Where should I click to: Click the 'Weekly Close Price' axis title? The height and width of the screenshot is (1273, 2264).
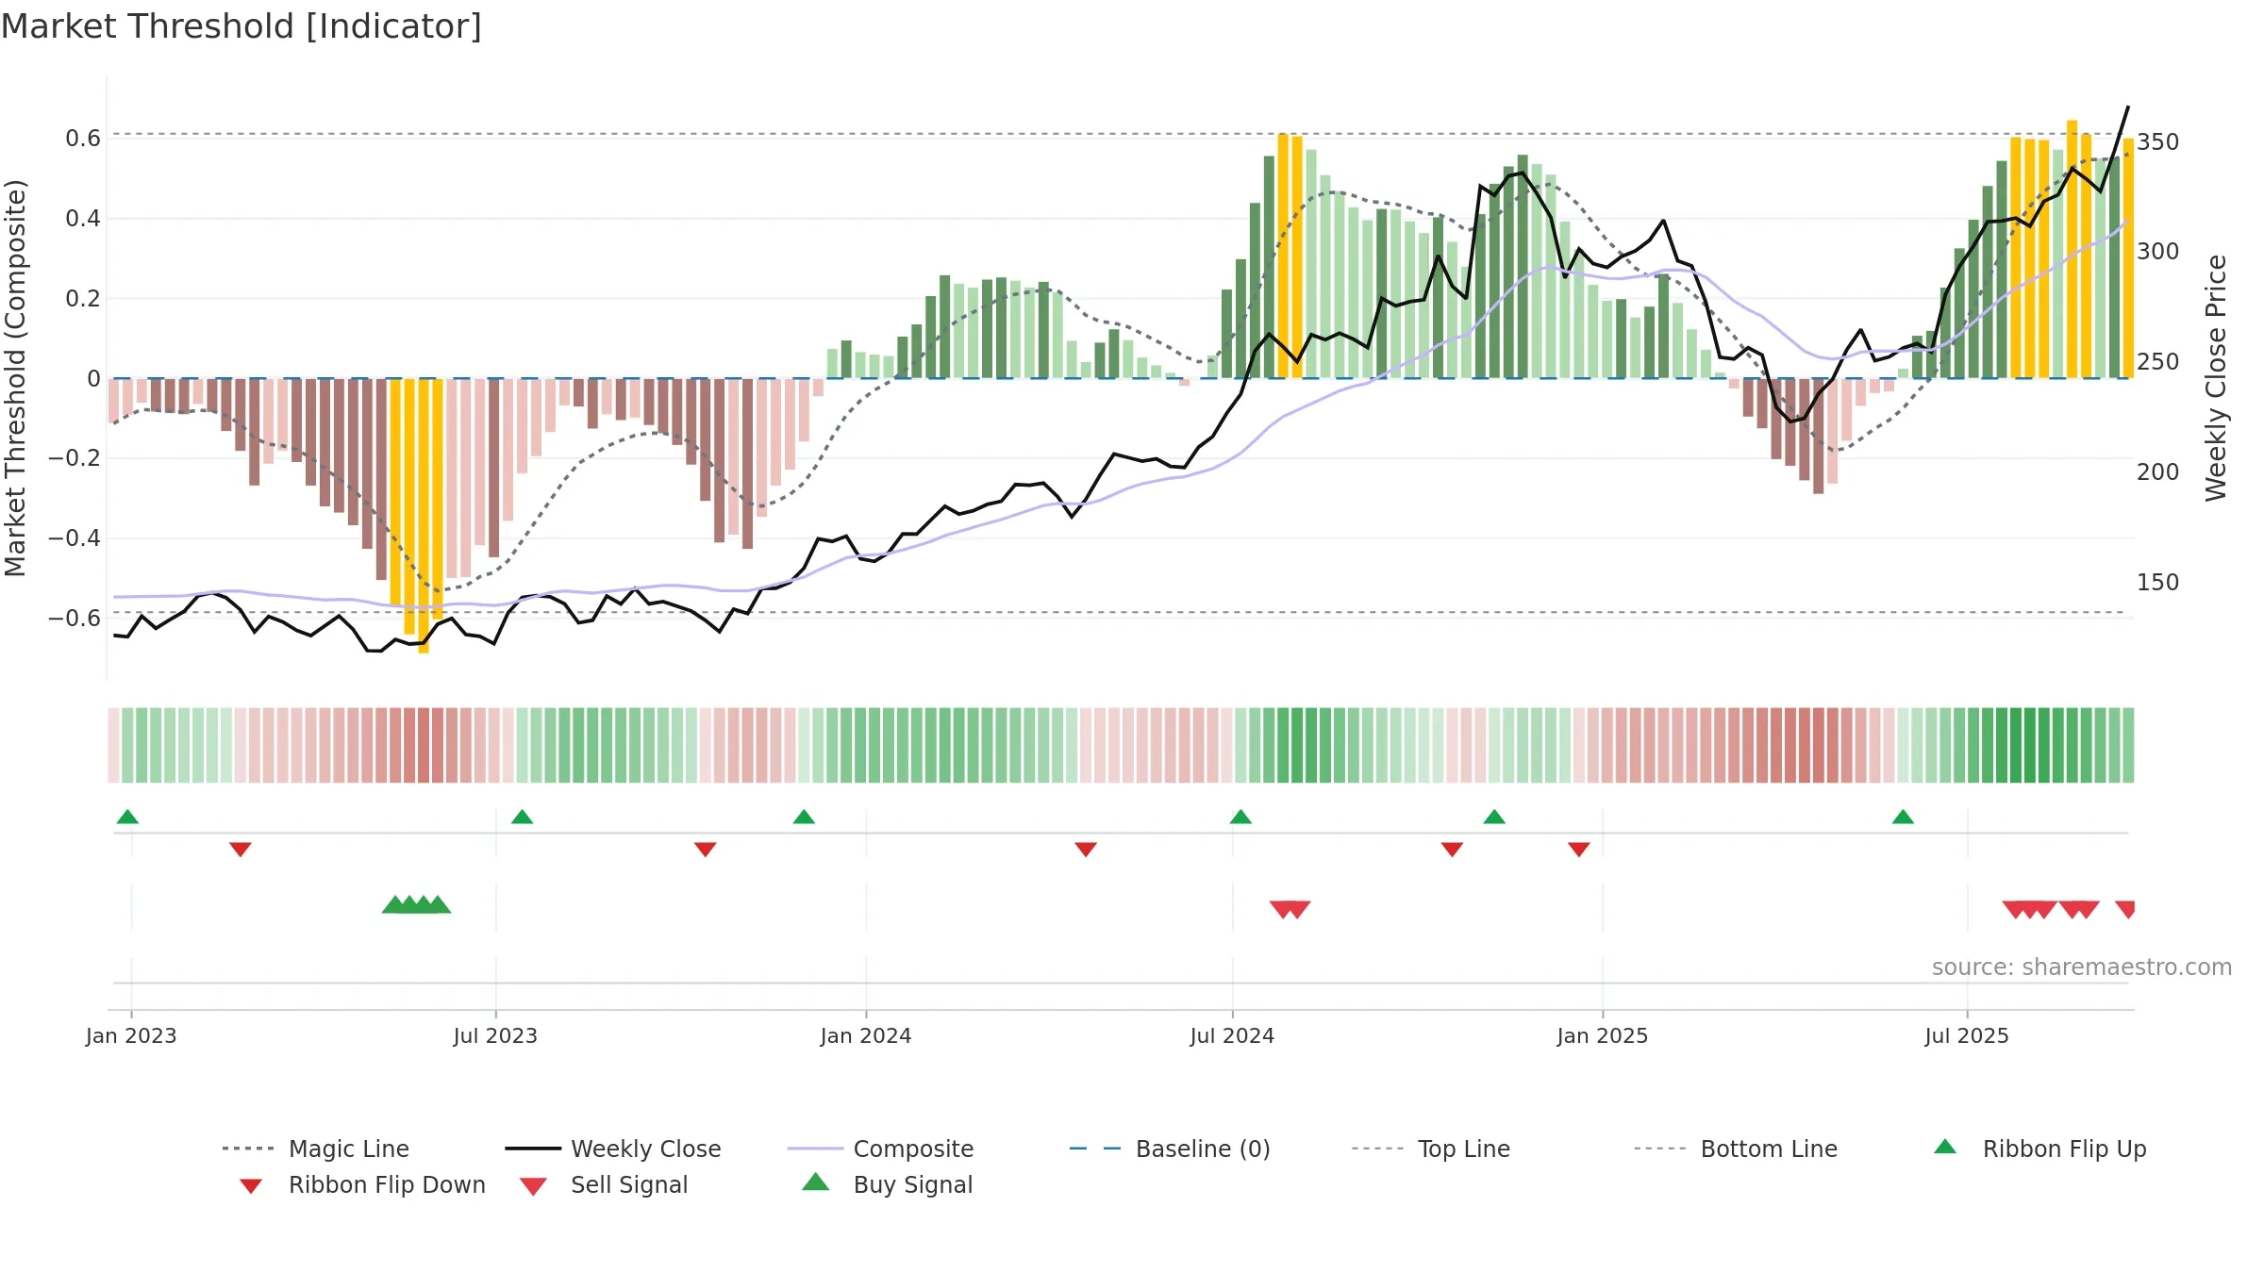(2216, 378)
